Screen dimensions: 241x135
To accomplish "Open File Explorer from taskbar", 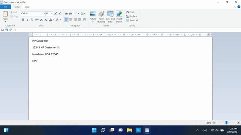I will (130, 130).
